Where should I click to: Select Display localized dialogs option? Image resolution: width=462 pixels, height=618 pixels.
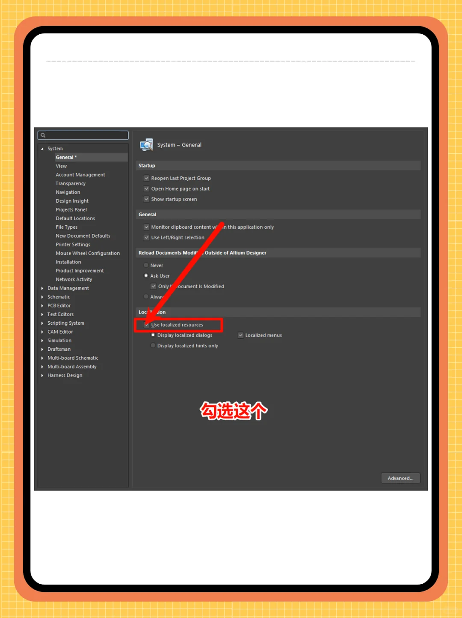(x=153, y=335)
